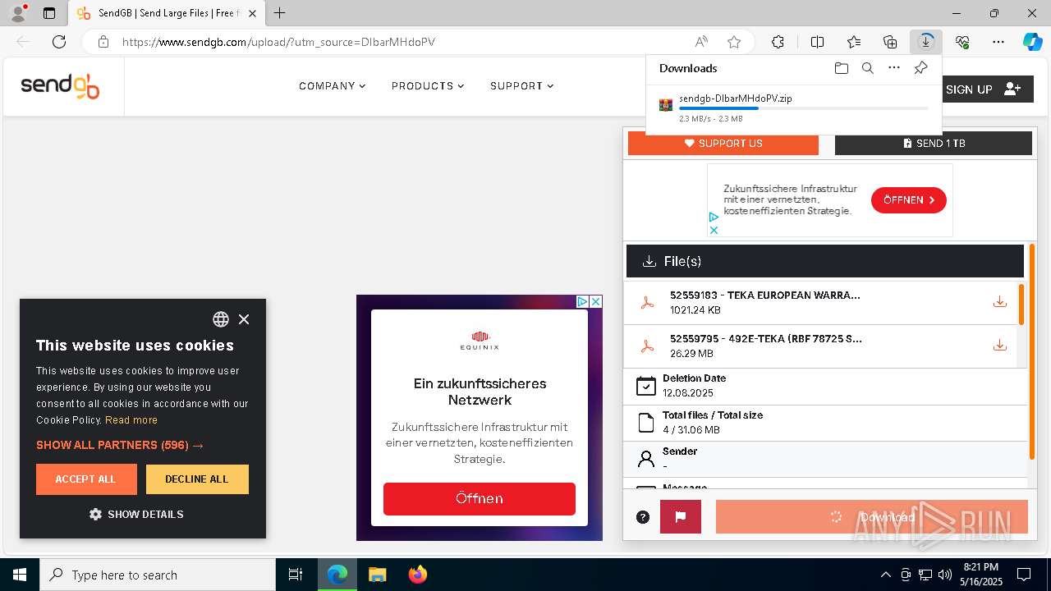Viewport: 1051px width, 591px height.
Task: Decline all cookies
Action: pos(197,479)
